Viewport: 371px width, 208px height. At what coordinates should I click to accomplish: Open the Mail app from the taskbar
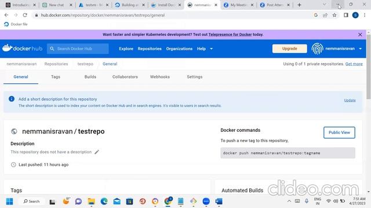[117, 202]
